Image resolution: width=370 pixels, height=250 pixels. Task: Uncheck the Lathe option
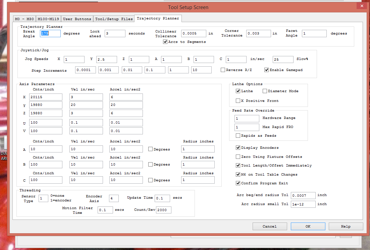238,91
